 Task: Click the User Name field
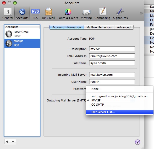pos(112,82)
